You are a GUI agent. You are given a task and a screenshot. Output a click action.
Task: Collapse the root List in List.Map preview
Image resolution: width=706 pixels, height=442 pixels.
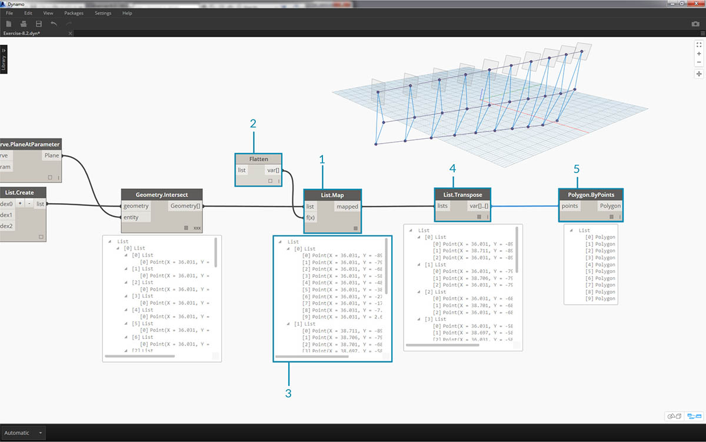(281, 242)
